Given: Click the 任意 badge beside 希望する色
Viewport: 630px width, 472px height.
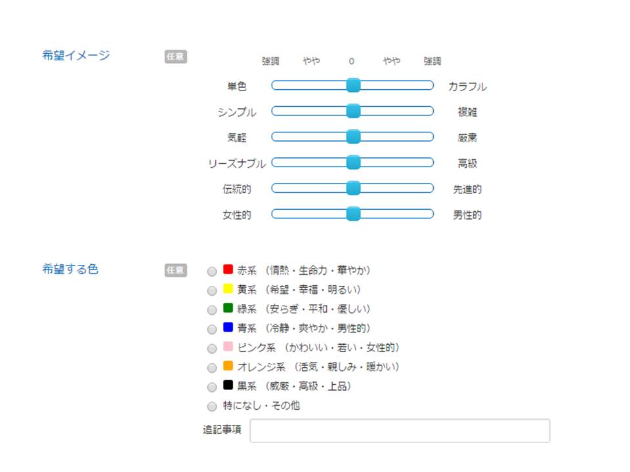Looking at the screenshot, I should [176, 270].
